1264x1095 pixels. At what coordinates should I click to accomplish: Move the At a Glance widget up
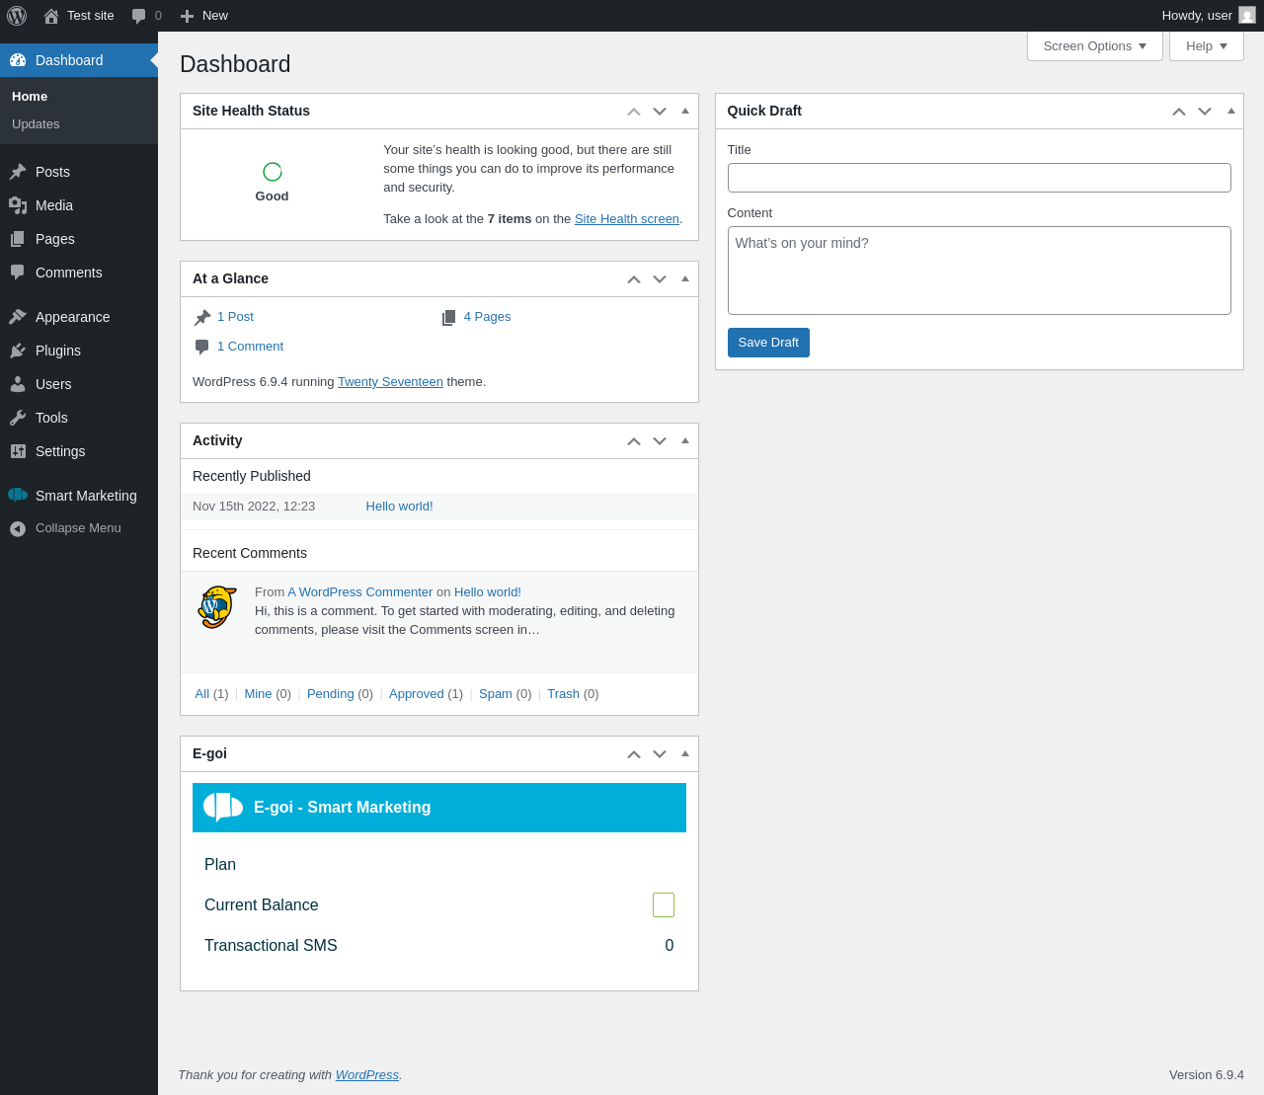point(634,279)
